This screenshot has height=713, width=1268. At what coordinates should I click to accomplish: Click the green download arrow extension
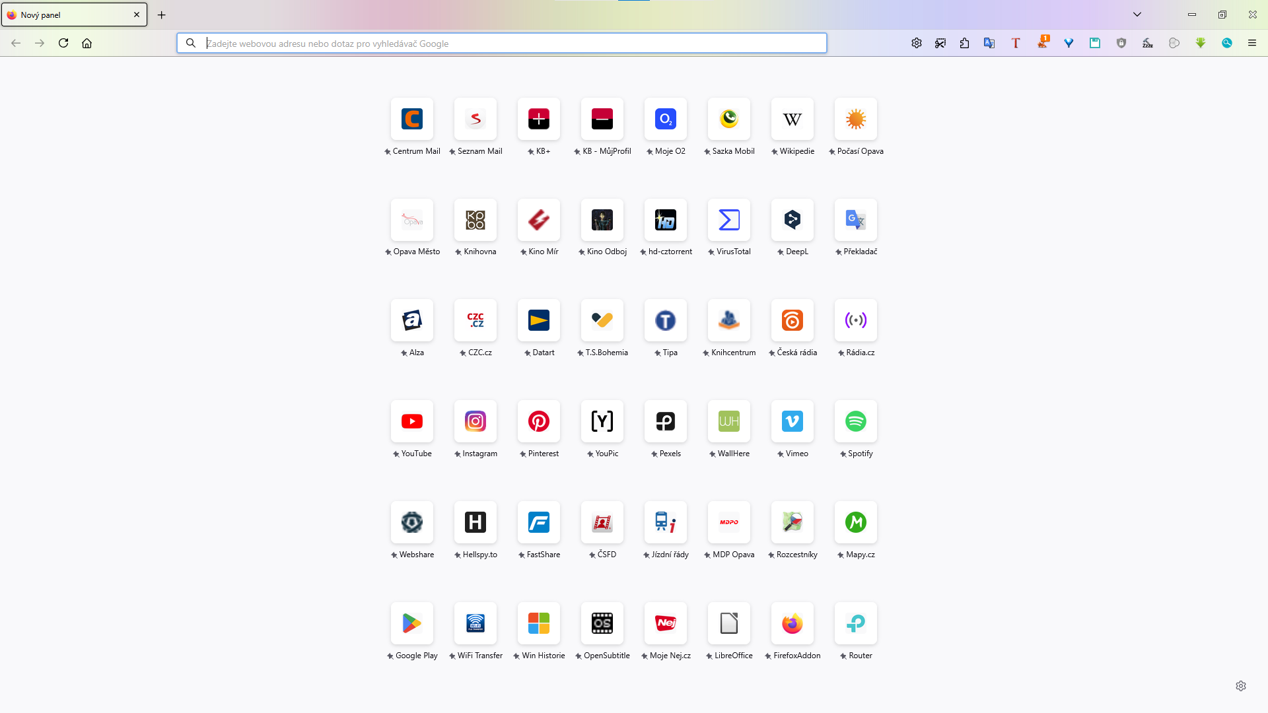1201,44
